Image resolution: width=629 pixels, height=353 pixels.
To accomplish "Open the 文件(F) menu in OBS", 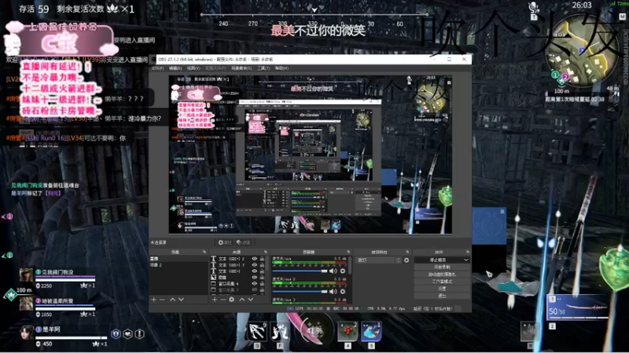I will 157,68.
